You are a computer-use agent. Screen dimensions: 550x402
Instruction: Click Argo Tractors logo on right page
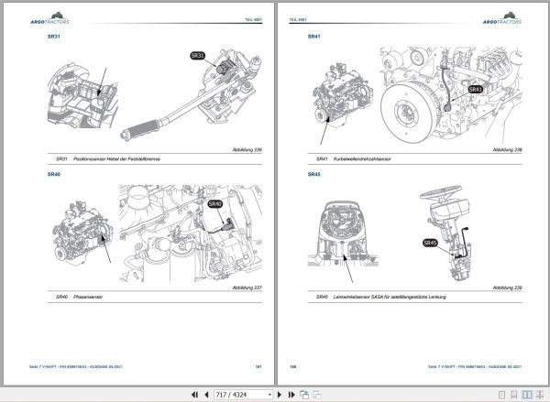(x=502, y=18)
